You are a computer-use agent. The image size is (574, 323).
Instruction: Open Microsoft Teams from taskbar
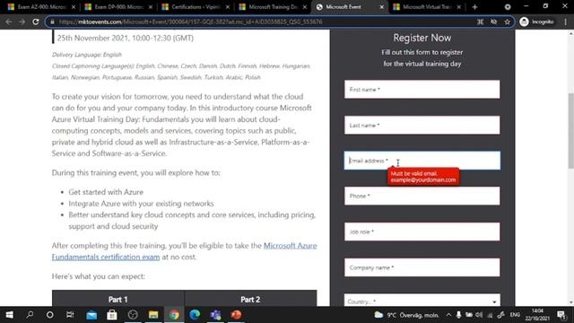tap(215, 315)
